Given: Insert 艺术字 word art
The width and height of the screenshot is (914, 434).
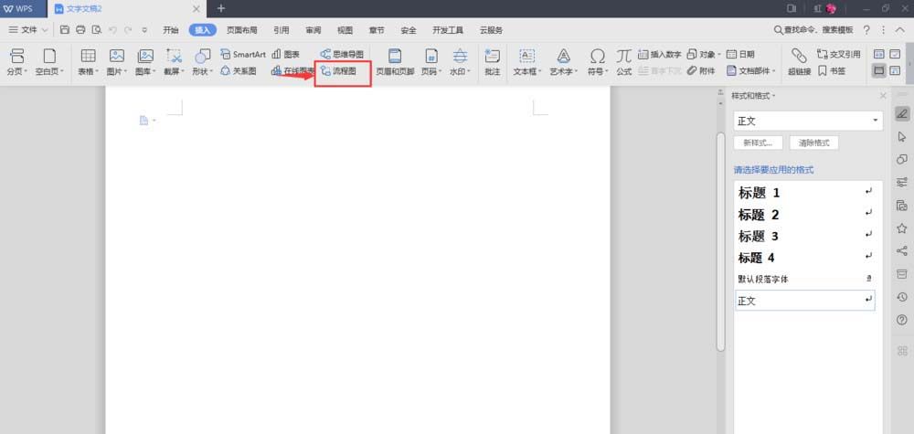Looking at the screenshot, I should pyautogui.click(x=563, y=62).
